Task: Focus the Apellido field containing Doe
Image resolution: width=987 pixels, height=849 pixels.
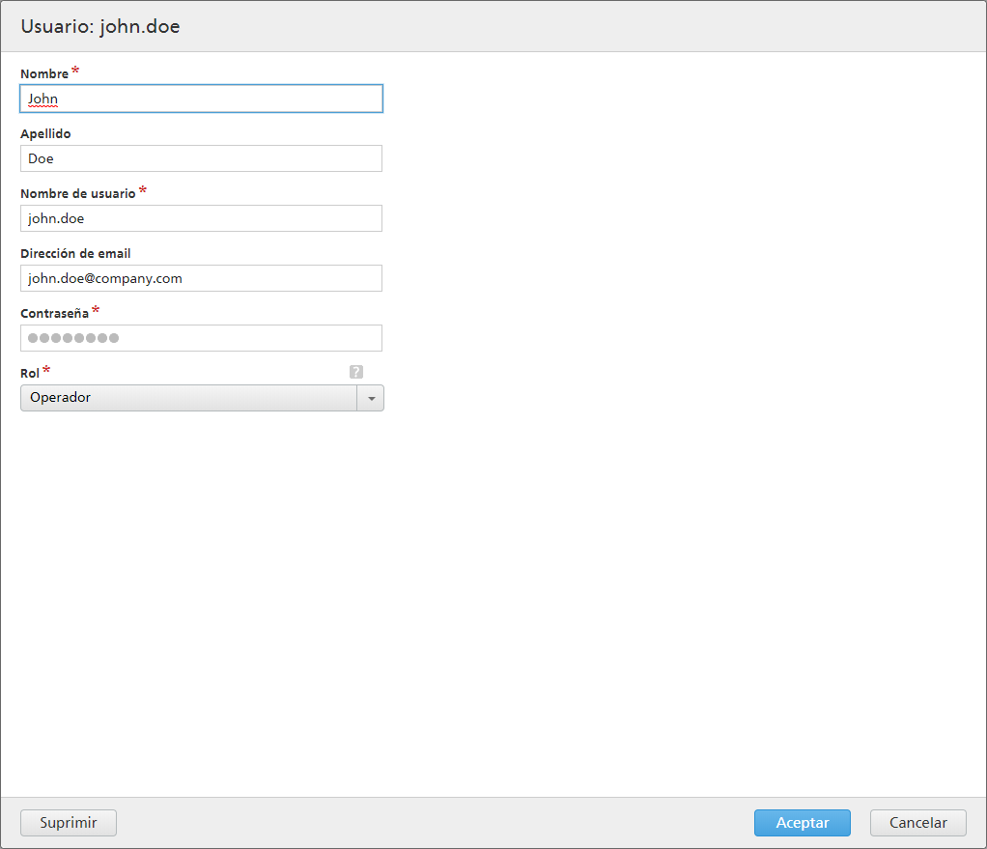Action: (x=201, y=158)
